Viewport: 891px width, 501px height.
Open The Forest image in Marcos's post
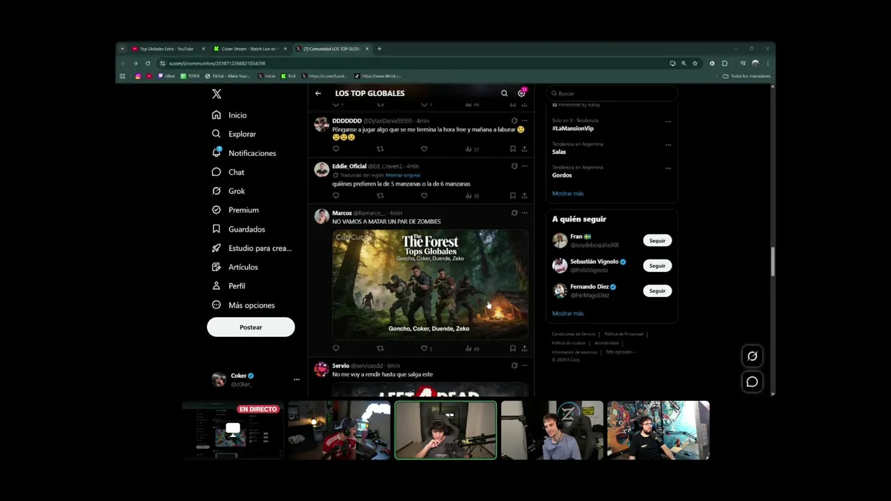click(x=430, y=284)
